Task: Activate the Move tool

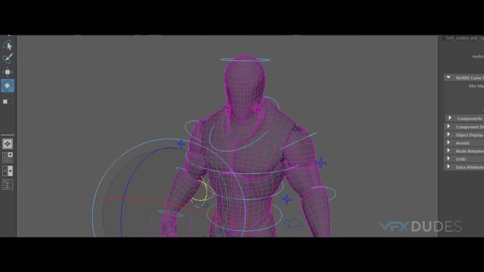Action: [x=8, y=72]
